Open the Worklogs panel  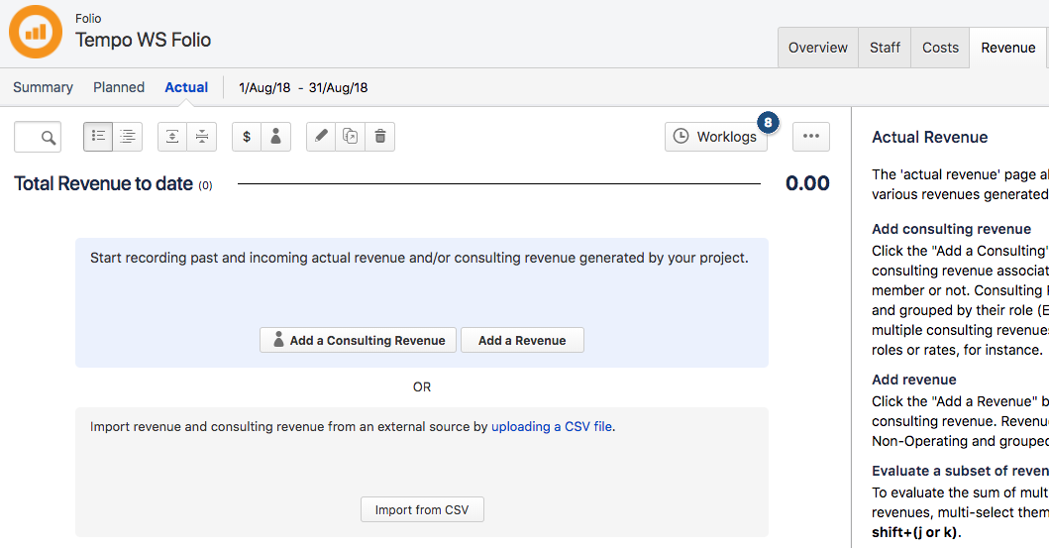click(715, 137)
